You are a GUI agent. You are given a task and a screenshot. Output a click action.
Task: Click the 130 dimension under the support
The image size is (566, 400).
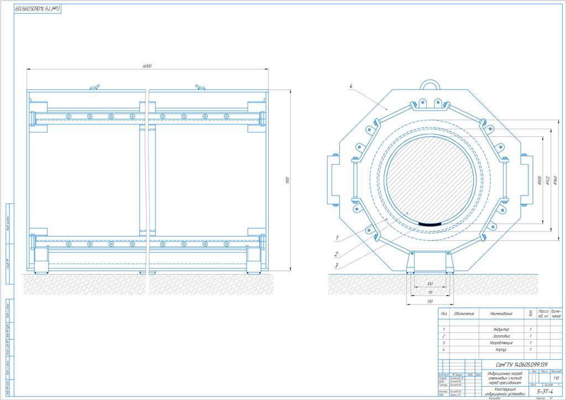click(429, 301)
